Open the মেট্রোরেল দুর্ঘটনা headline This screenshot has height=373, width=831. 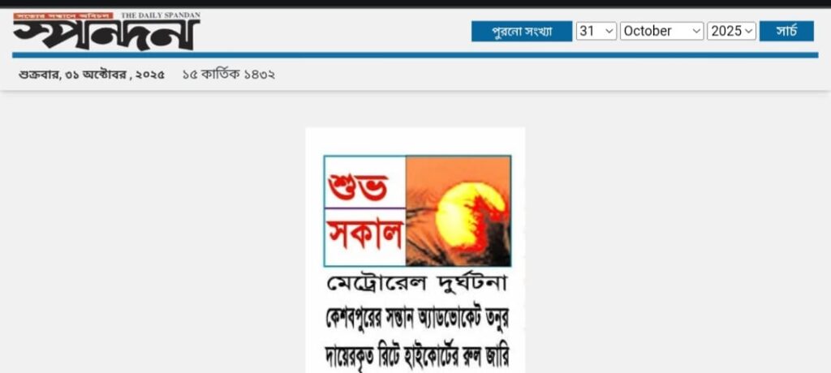[416, 285]
